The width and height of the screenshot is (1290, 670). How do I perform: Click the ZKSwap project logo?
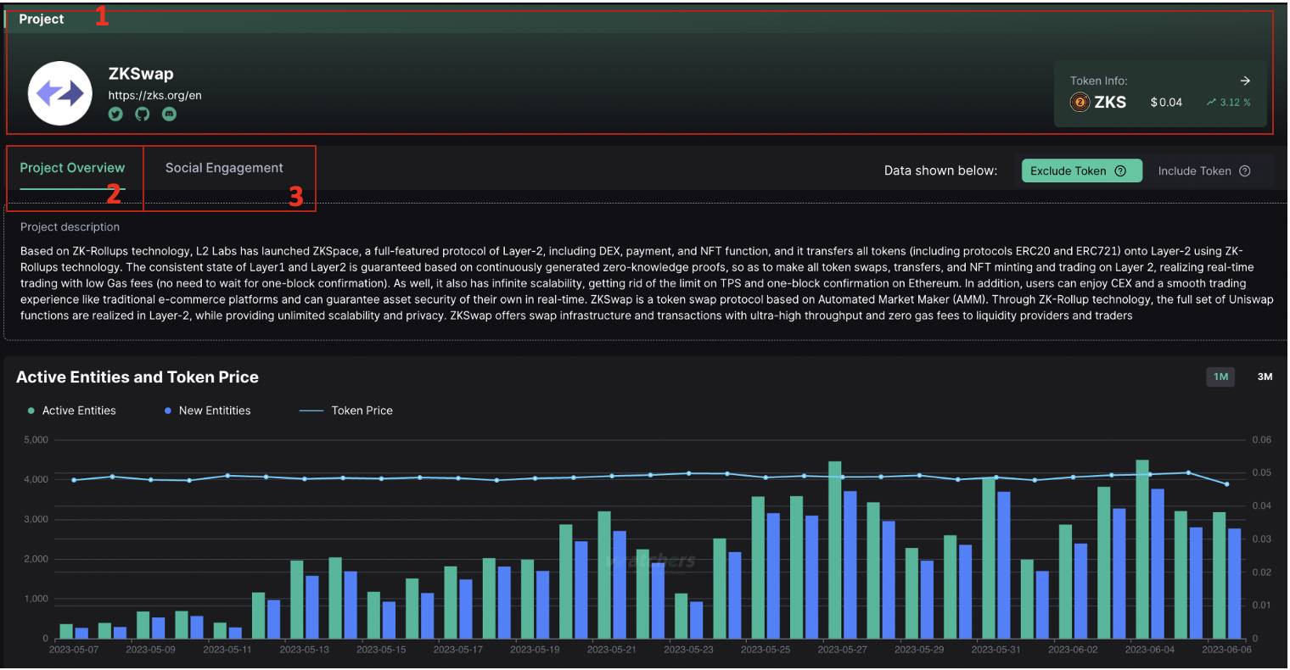[59, 93]
